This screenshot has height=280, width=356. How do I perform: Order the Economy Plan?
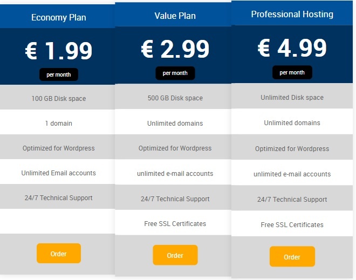(59, 254)
